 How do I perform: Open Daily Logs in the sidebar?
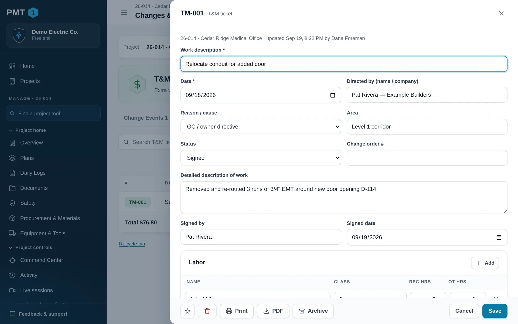(x=33, y=173)
